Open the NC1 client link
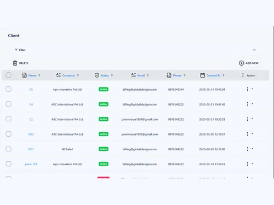The image size is (274, 205). (31, 149)
